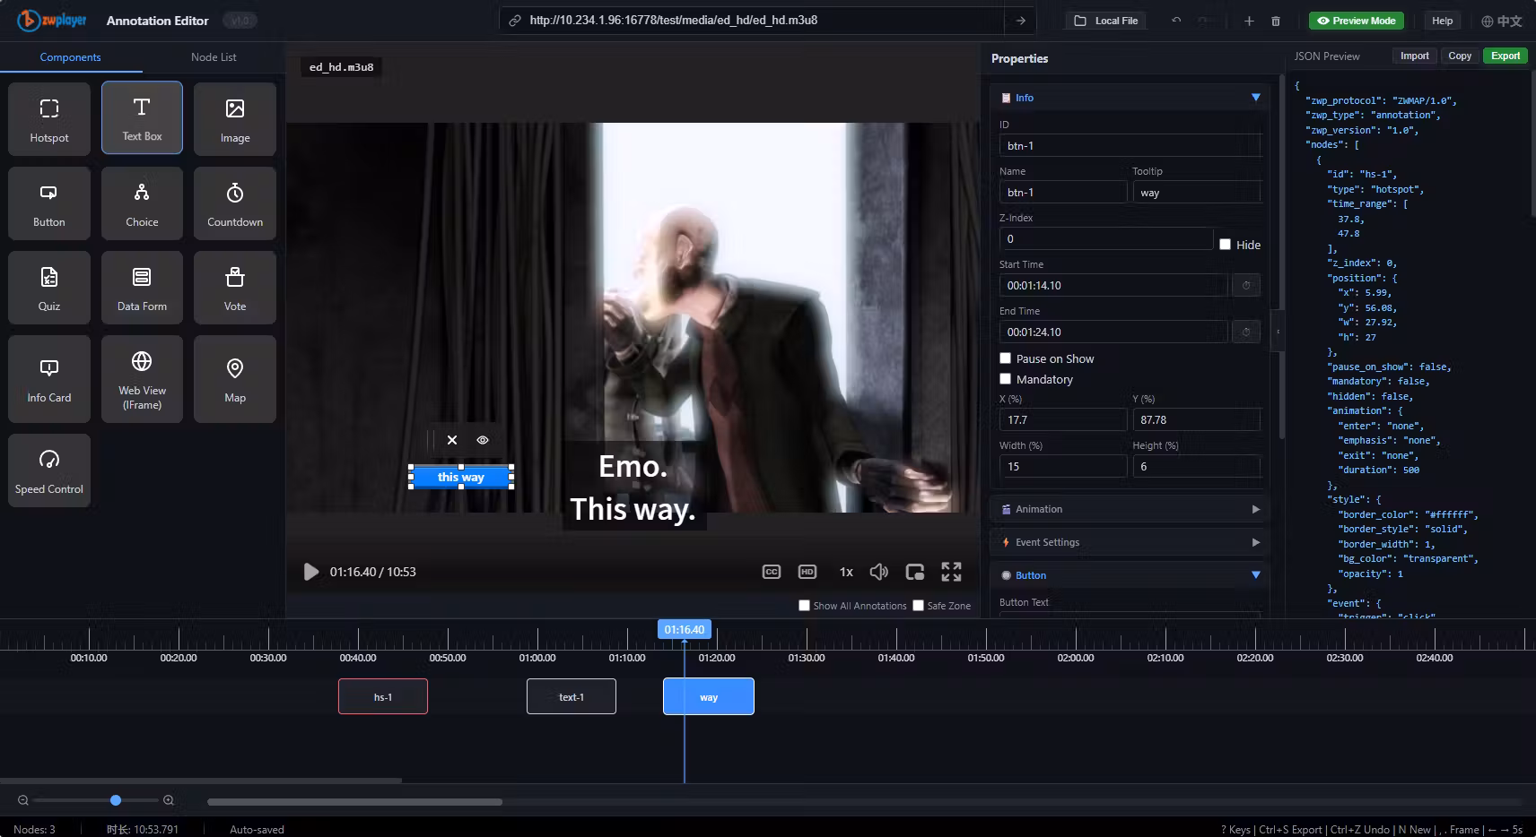The image size is (1536, 837).
Task: Enable Pause on Show
Action: pos(1006,358)
